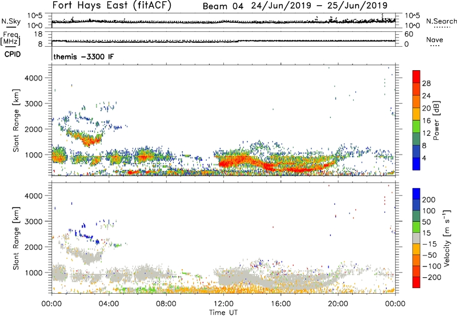The width and height of the screenshot is (457, 316).
Task: Click the '08:00' time axis tick label
Action: point(166,304)
